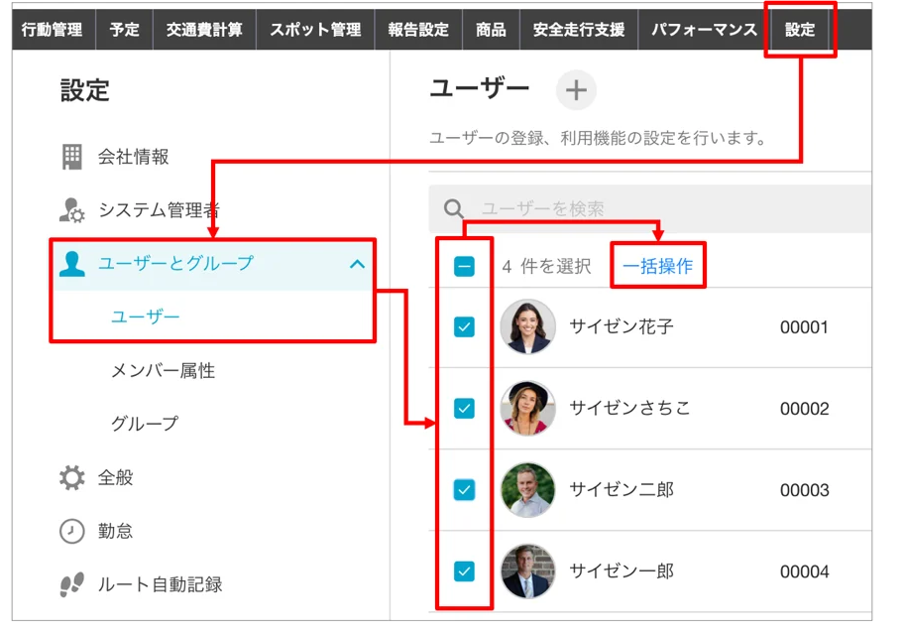904x634 pixels.
Task: Open 全般 settings
Action: click(115, 477)
